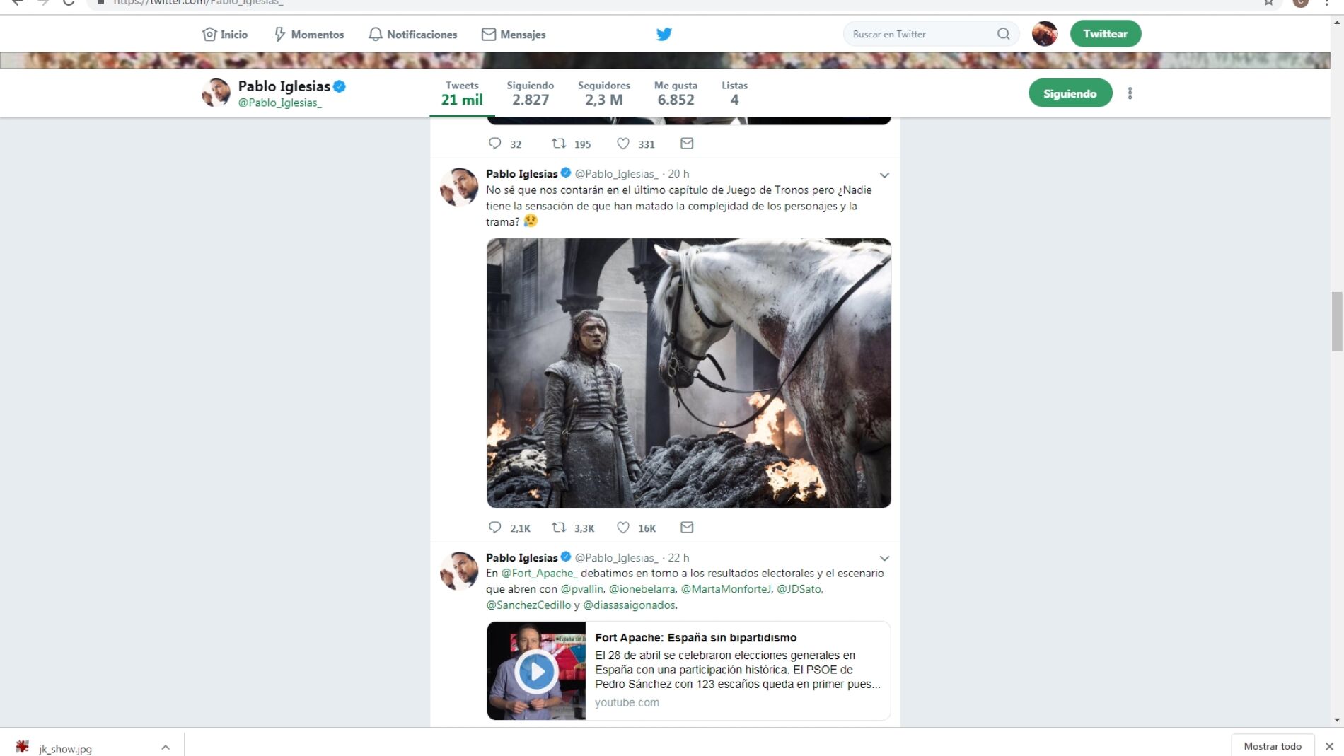Open more user actions three-dot menu
Viewport: 1344px width, 756px height.
1130,93
